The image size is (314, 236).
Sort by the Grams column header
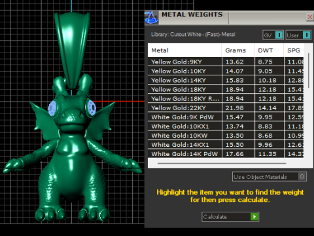[x=238, y=50]
